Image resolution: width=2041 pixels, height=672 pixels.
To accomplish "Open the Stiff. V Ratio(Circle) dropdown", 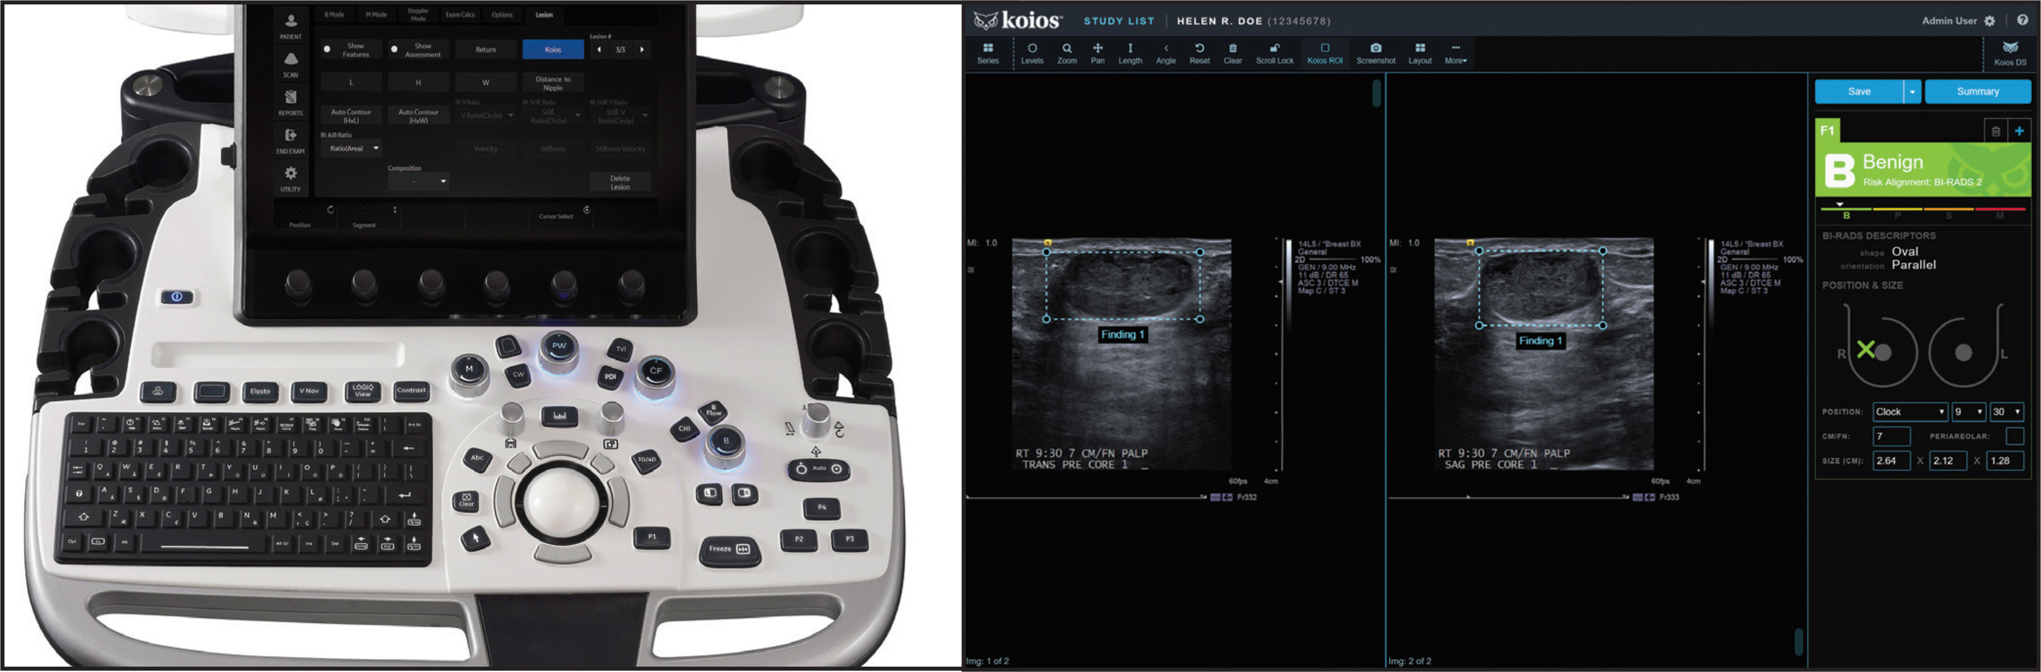I will (620, 116).
